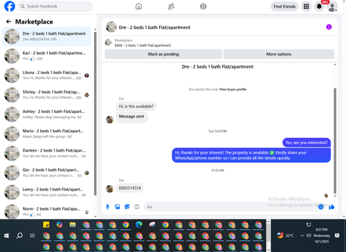This screenshot has height=252, width=346.
Task: Open Task View on taskbar
Action: 33,235
